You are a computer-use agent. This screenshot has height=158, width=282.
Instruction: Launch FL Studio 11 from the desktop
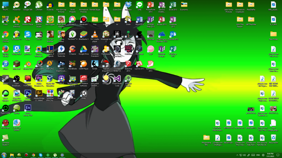coord(17,34)
